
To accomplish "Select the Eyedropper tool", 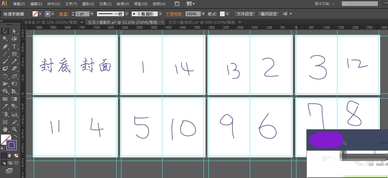I will (5, 106).
